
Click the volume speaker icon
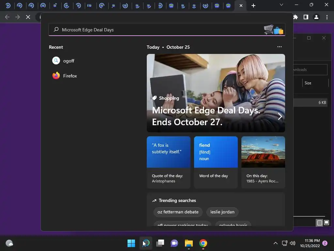pyautogui.click(x=293, y=243)
